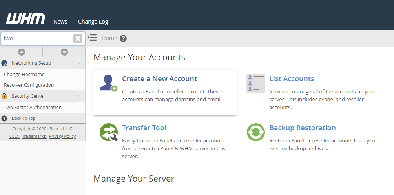This screenshot has width=394, height=195.
Task: Open Transfer Tool
Action: [x=144, y=128]
